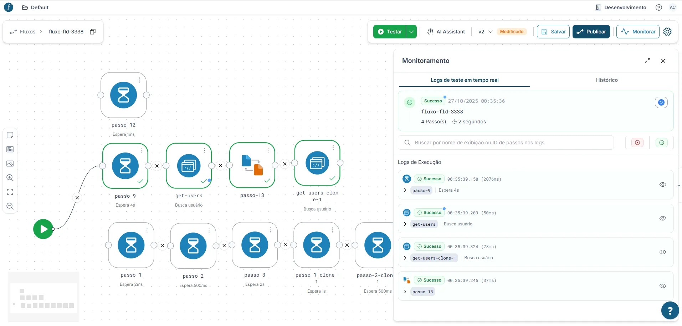682x326 pixels.
Task: Expand the get-users-clone-1 log row
Action: (x=405, y=258)
